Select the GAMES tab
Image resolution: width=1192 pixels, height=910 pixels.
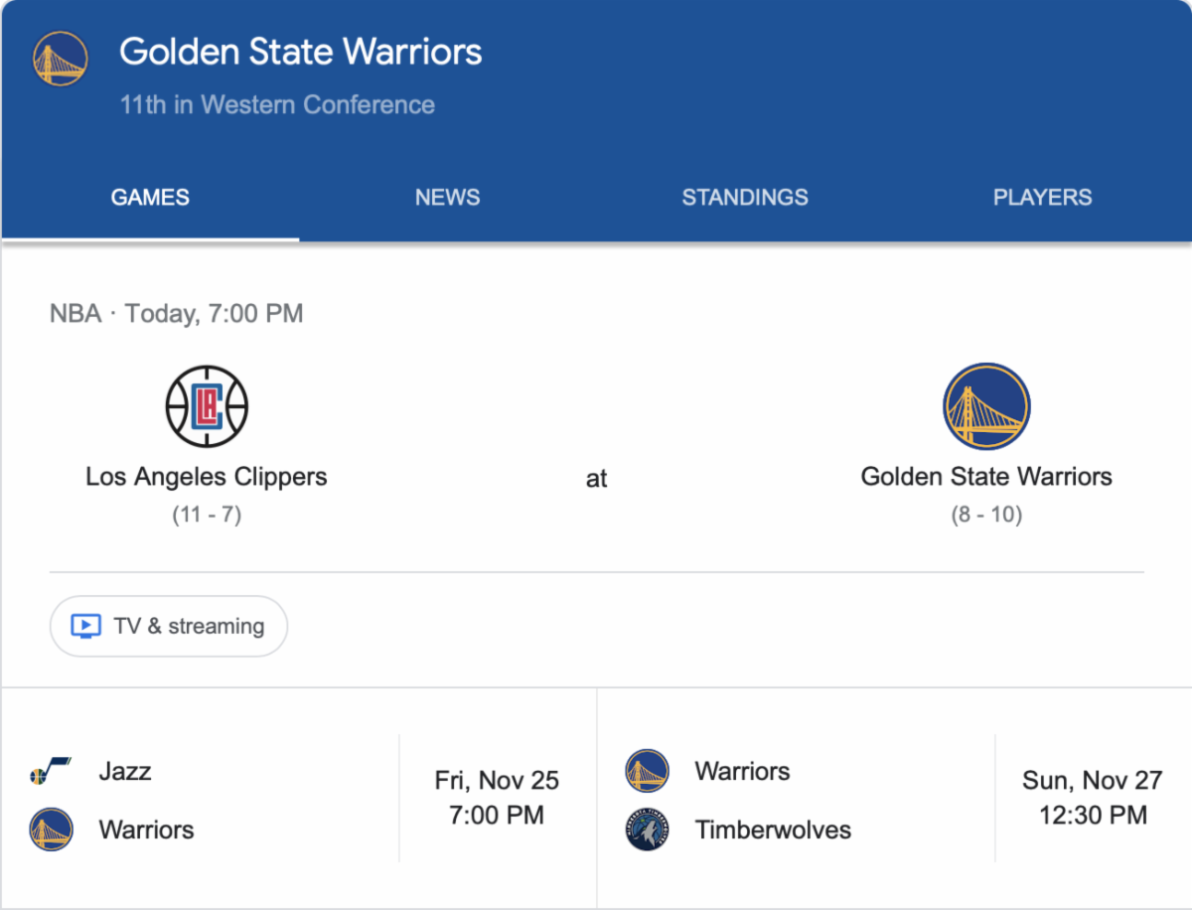click(150, 197)
